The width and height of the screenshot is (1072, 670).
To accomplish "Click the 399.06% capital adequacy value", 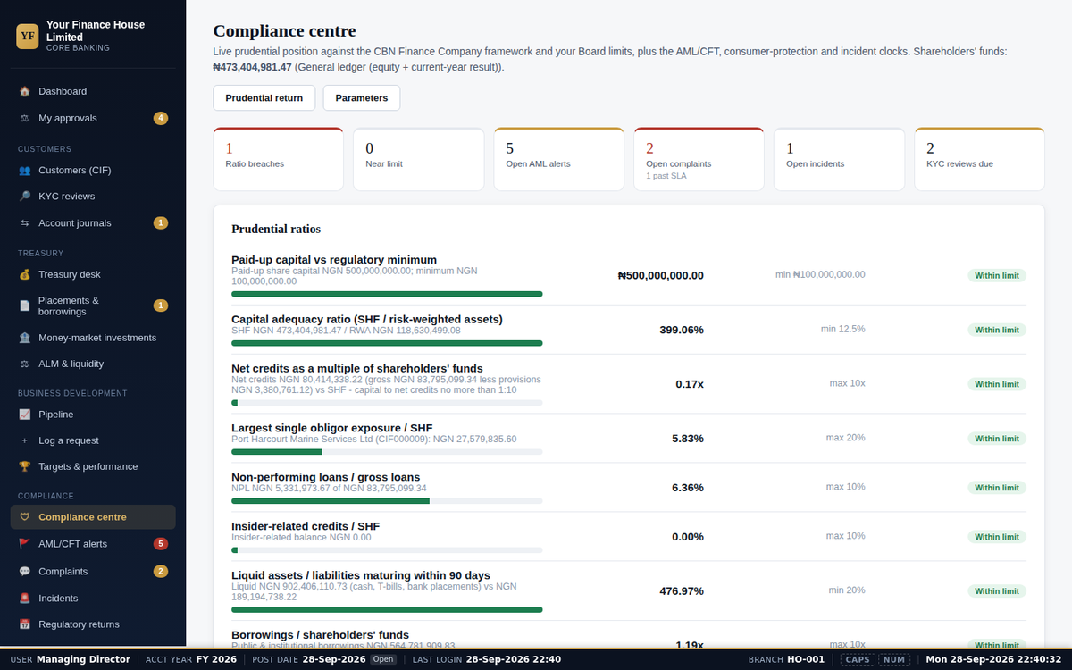I will (682, 330).
